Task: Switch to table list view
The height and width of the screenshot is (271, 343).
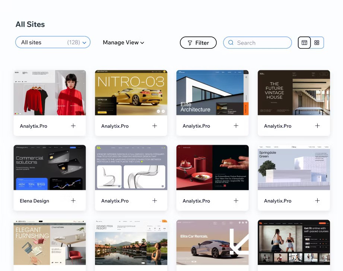Action: tap(304, 43)
